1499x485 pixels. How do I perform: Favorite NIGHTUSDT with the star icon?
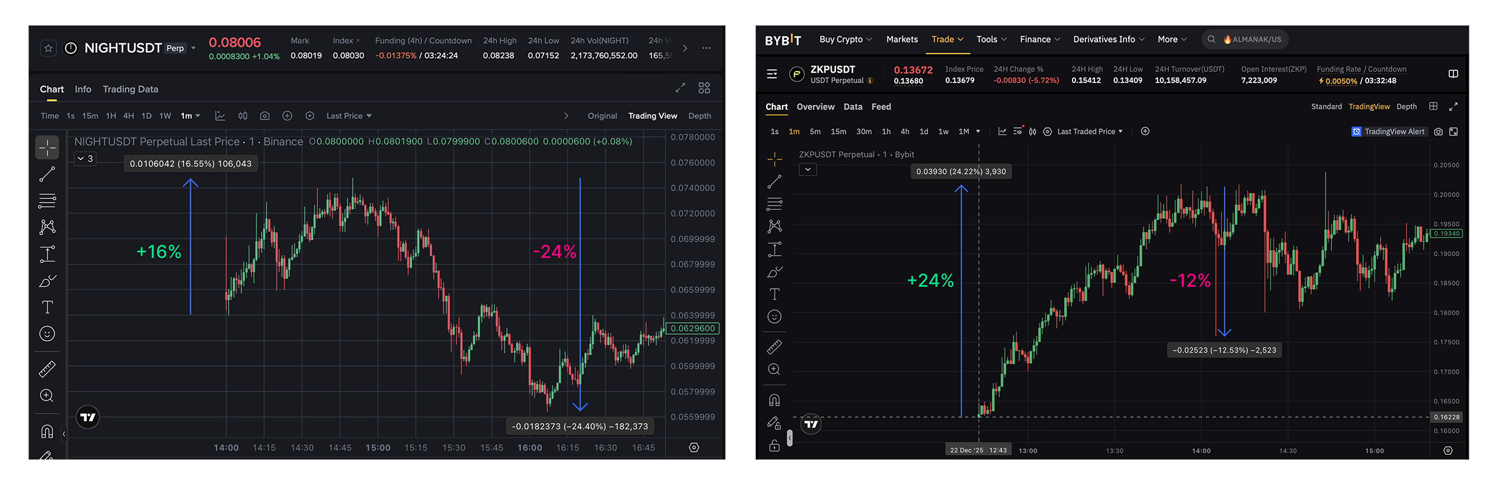click(x=49, y=48)
